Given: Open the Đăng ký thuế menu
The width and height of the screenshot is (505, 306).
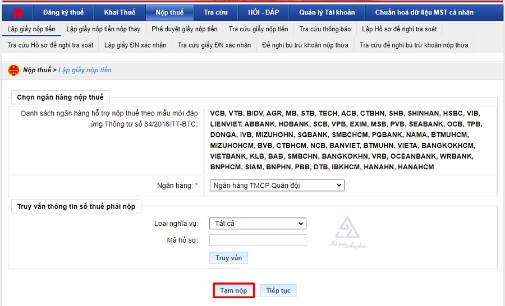Looking at the screenshot, I should point(63,12).
